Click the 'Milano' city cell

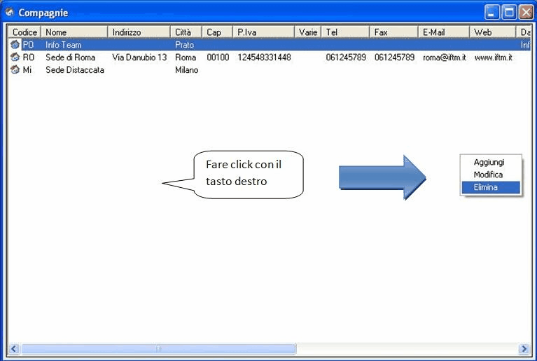[186, 69]
